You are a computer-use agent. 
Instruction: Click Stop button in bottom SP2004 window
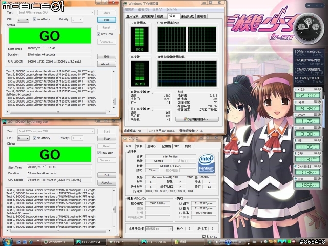tap(107, 138)
